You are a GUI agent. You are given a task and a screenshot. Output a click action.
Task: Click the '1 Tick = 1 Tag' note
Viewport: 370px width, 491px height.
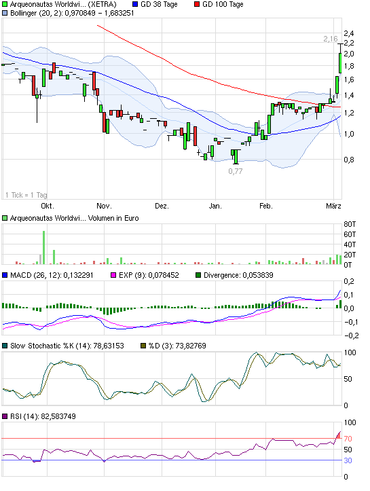click(x=26, y=195)
